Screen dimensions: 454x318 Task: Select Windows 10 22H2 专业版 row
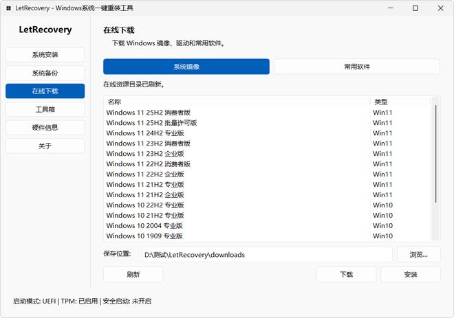(x=268, y=205)
